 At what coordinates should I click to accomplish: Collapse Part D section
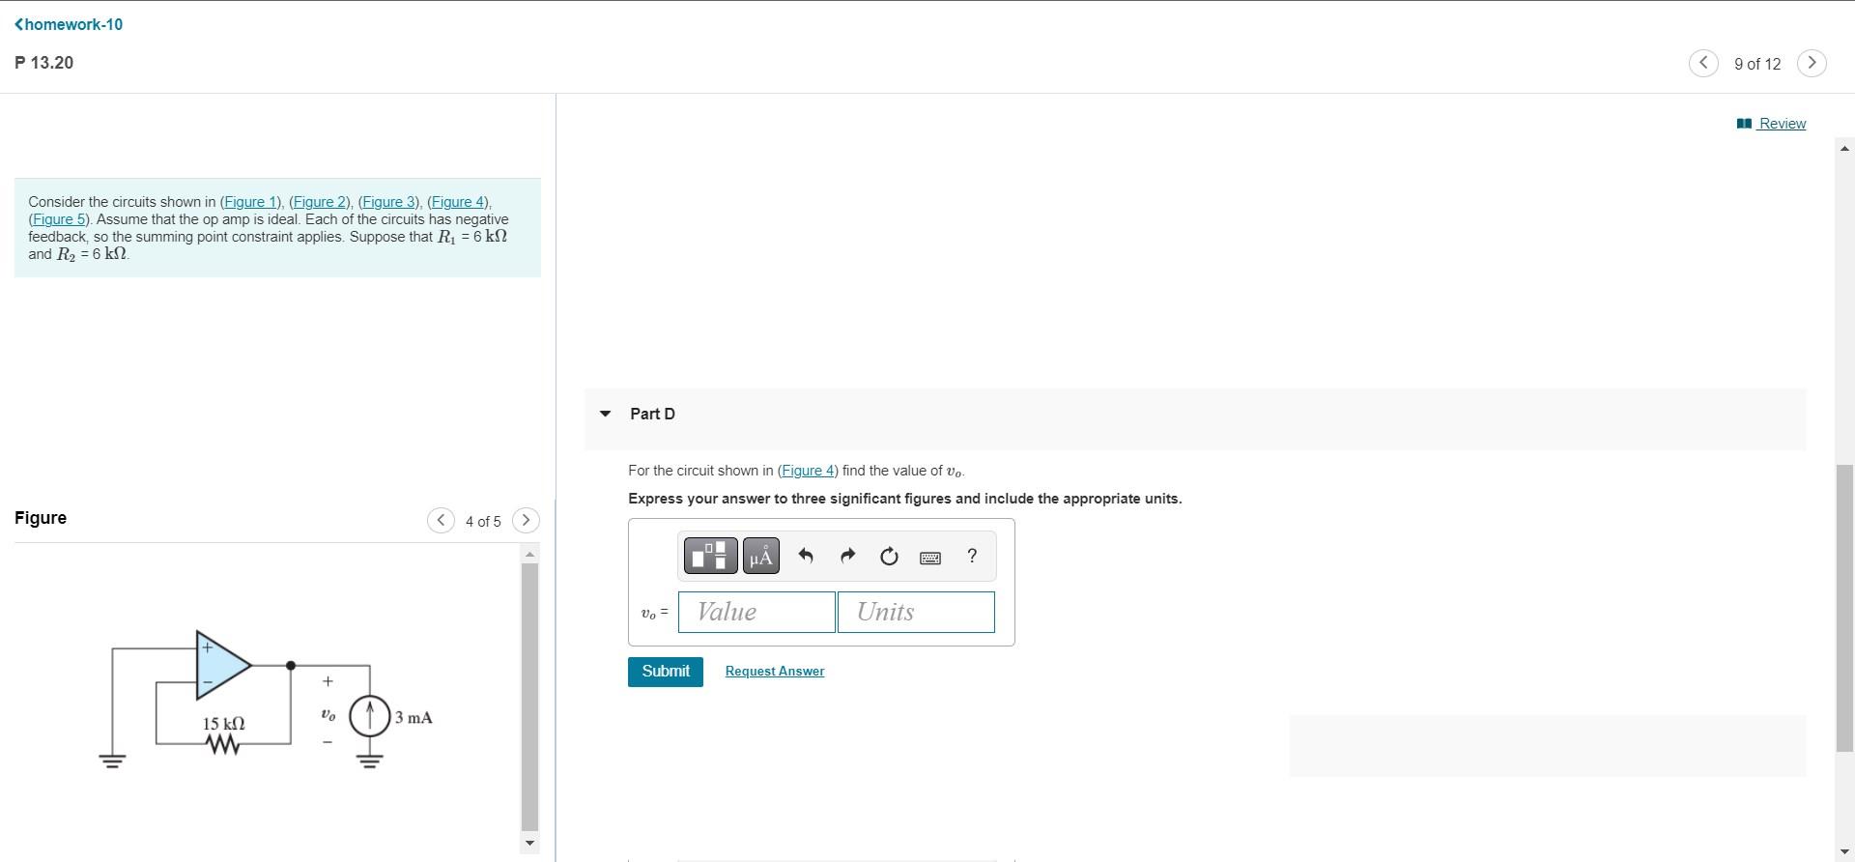pos(606,414)
